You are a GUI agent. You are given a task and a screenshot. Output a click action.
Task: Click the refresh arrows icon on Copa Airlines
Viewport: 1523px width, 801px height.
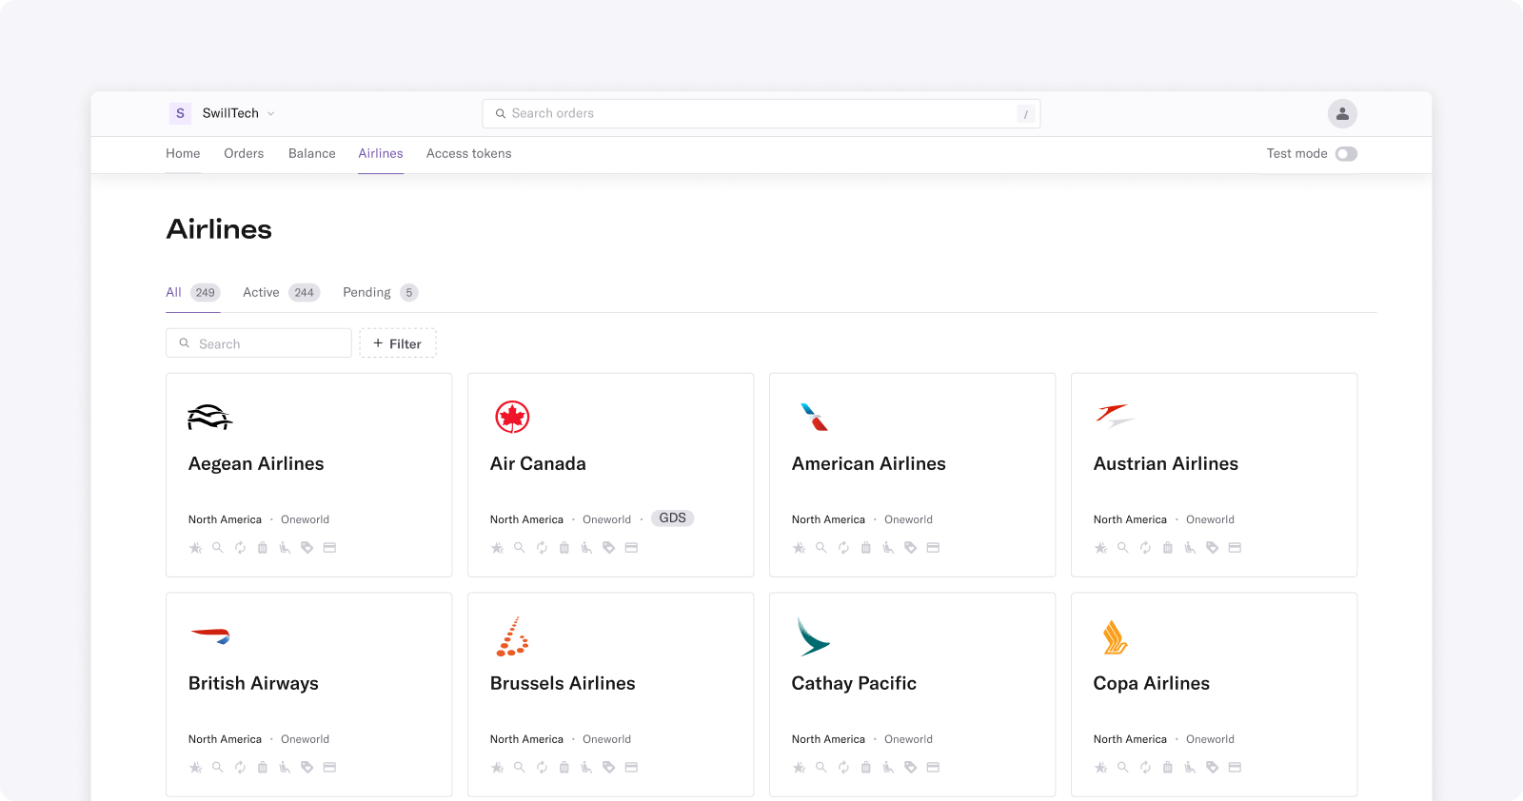click(1145, 768)
